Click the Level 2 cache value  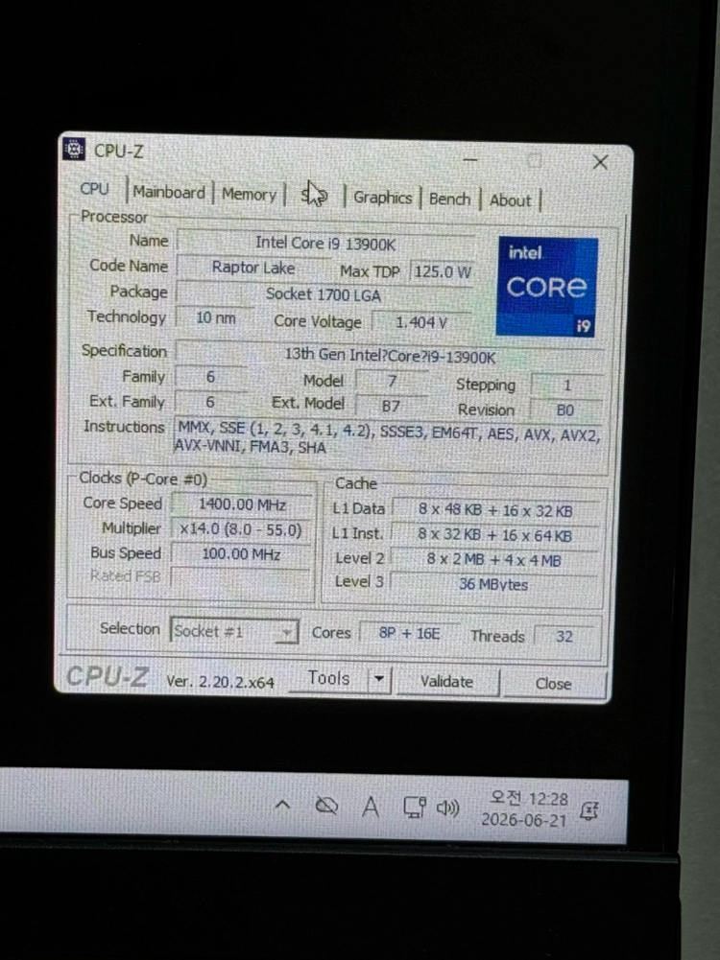493,559
